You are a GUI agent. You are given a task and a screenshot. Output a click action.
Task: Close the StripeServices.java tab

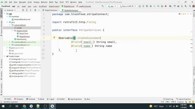pos(80,10)
